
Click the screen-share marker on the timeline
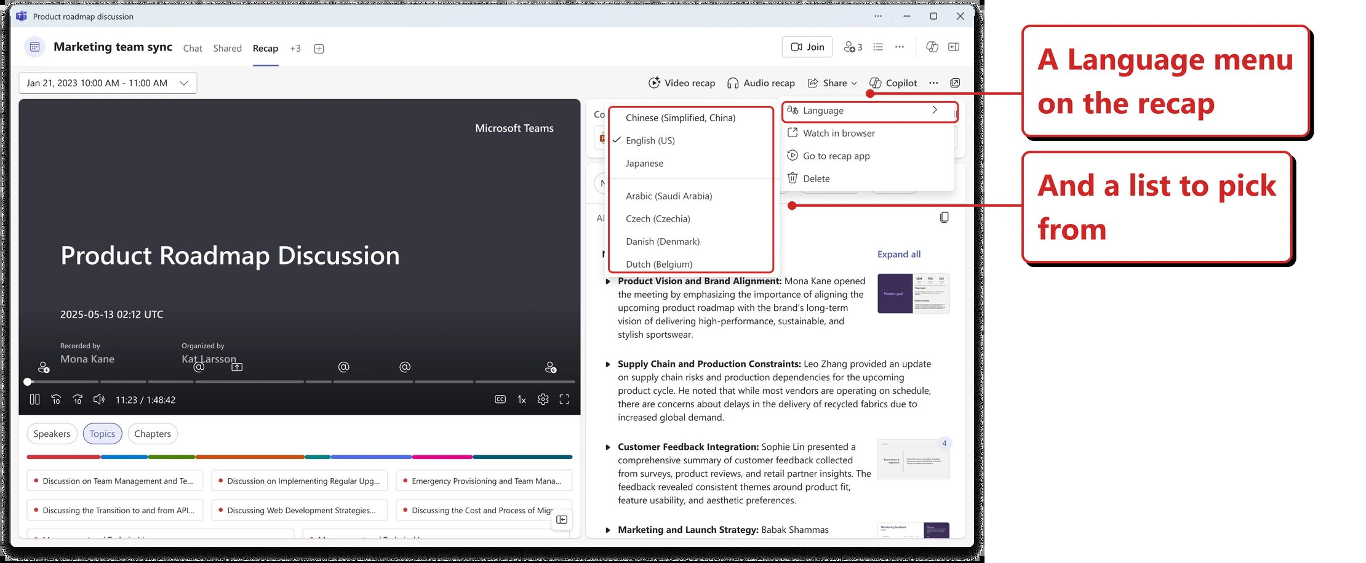(237, 367)
